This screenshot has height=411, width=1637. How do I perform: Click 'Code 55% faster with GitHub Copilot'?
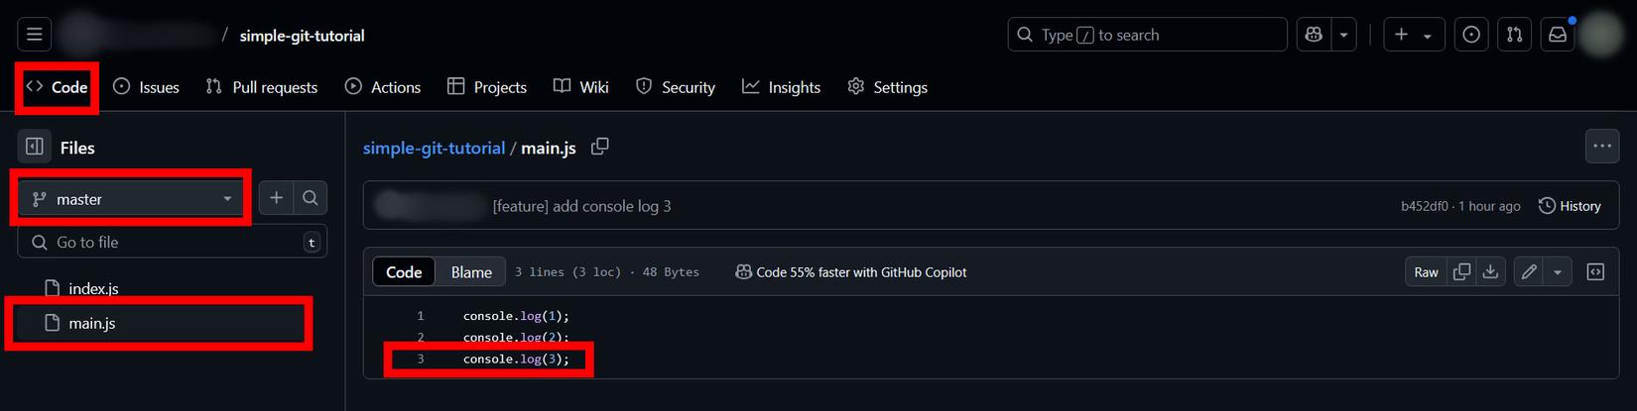[x=851, y=272]
